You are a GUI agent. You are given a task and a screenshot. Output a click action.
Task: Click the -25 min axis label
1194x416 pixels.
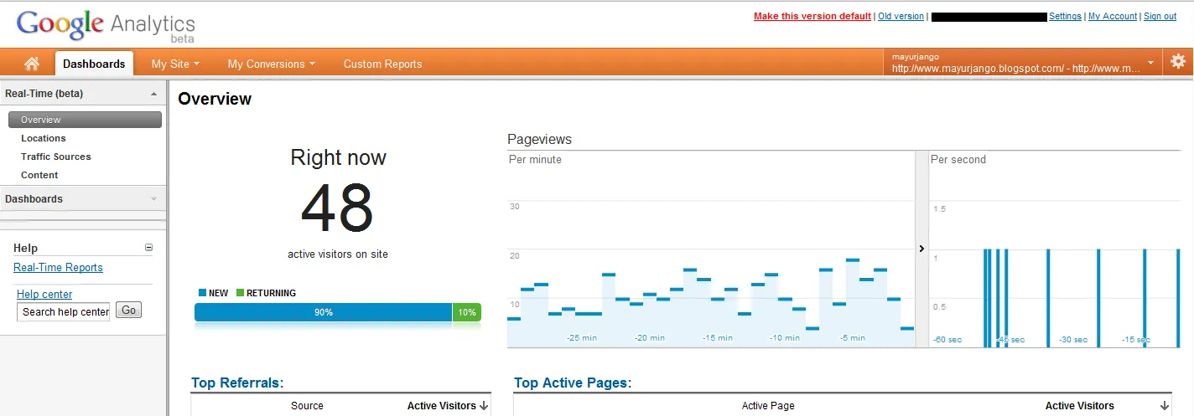pyautogui.click(x=582, y=338)
